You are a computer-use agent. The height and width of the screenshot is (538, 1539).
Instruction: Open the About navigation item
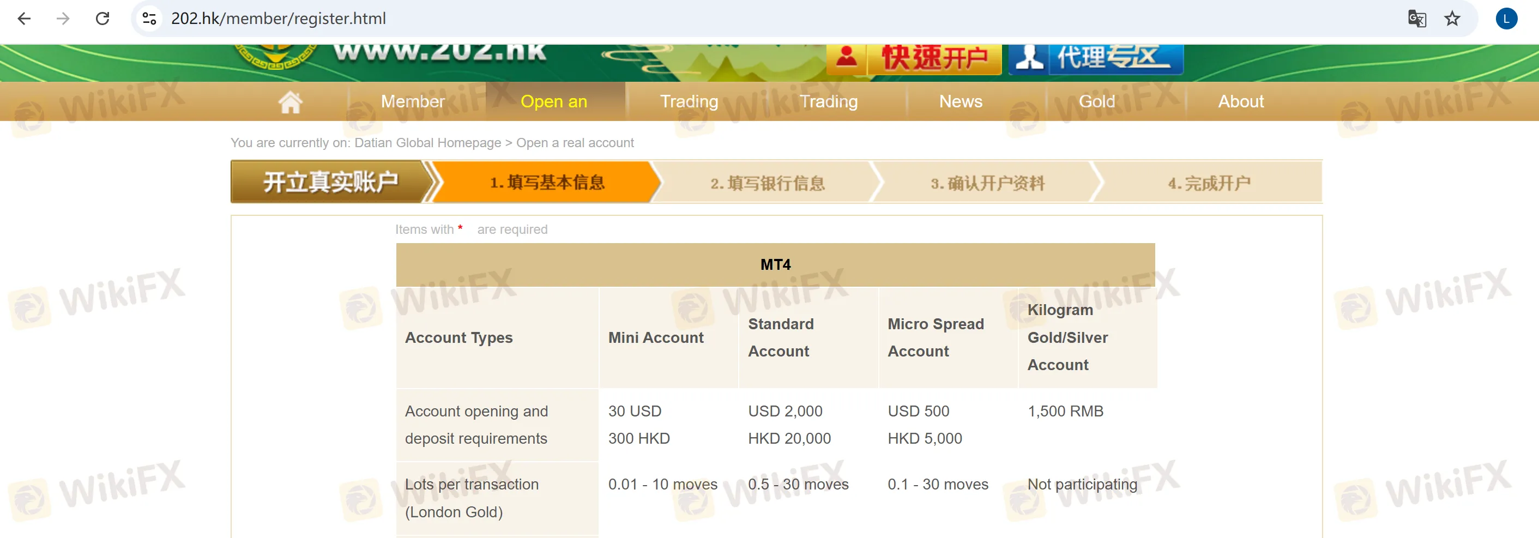coord(1240,101)
